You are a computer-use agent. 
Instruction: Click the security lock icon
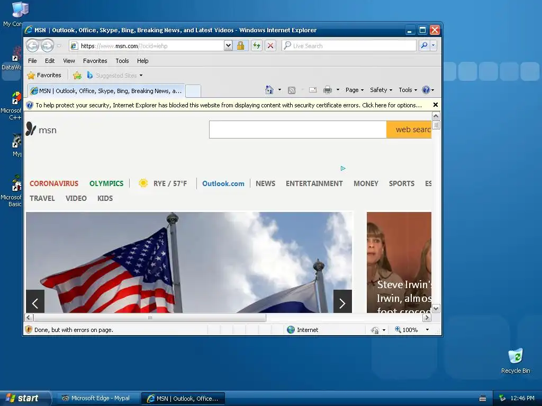tap(241, 45)
